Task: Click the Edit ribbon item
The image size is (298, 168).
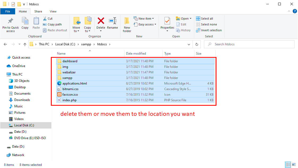Action: [x=181, y=24]
